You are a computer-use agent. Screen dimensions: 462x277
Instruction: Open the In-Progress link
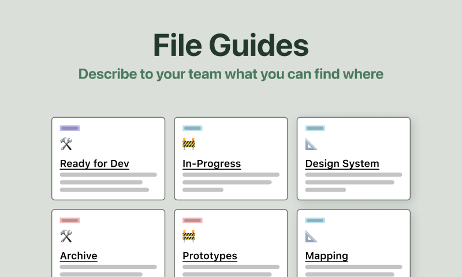click(x=211, y=164)
